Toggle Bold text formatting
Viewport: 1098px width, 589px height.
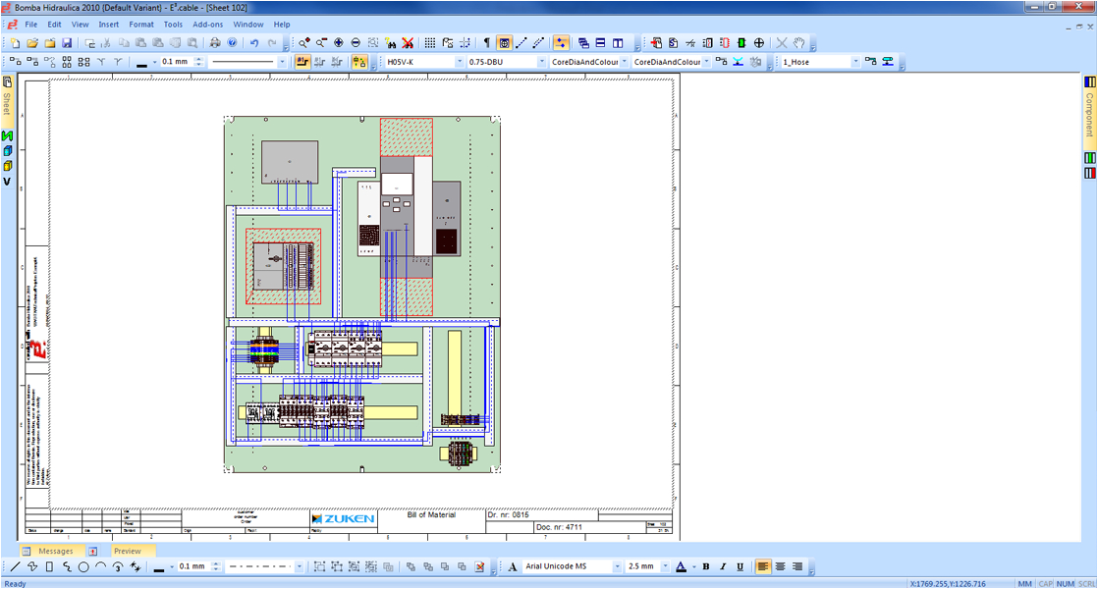point(706,566)
